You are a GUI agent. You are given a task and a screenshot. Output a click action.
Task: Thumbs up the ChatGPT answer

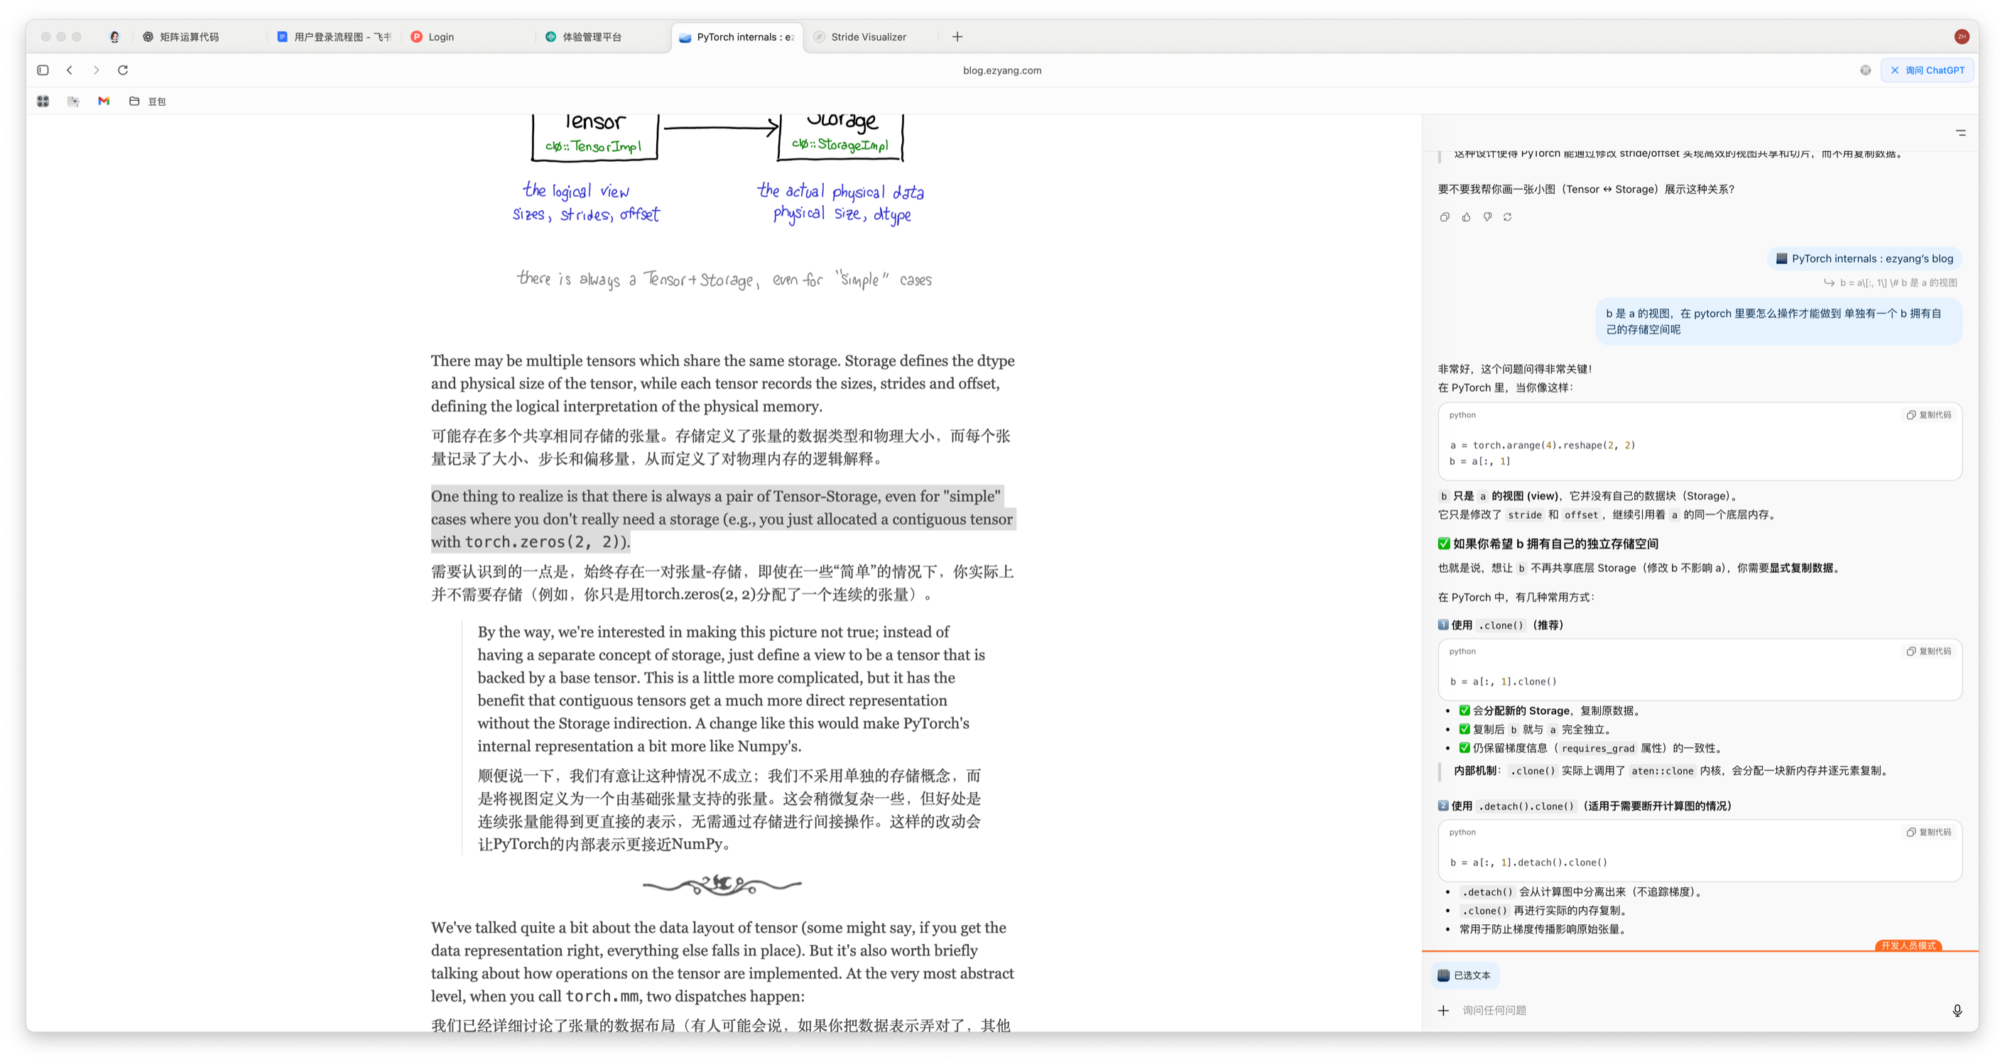click(1467, 217)
